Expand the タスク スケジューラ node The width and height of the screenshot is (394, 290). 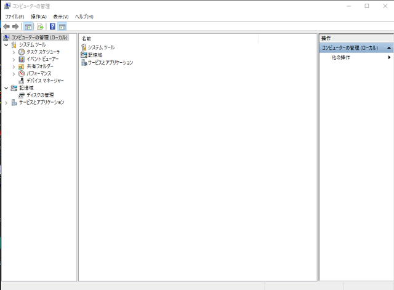(14, 52)
